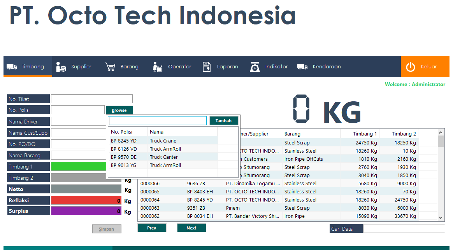Click the Timbang truck icon
This screenshot has width=453, height=252.
click(x=12, y=67)
